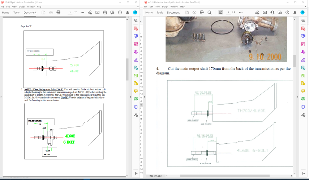Open Organize Pages tool in the right window's sidebar
The image size is (309, 180).
click(303, 44)
